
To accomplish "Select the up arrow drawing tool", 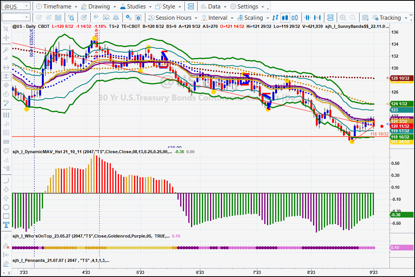I will tap(6, 198).
